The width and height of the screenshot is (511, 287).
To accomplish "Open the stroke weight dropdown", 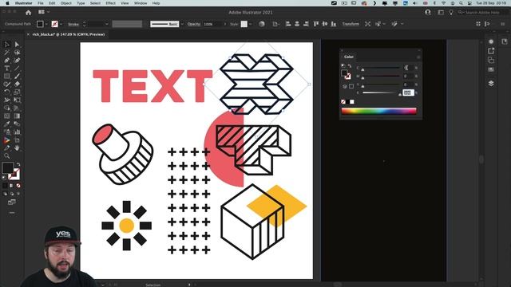I will 106,24.
